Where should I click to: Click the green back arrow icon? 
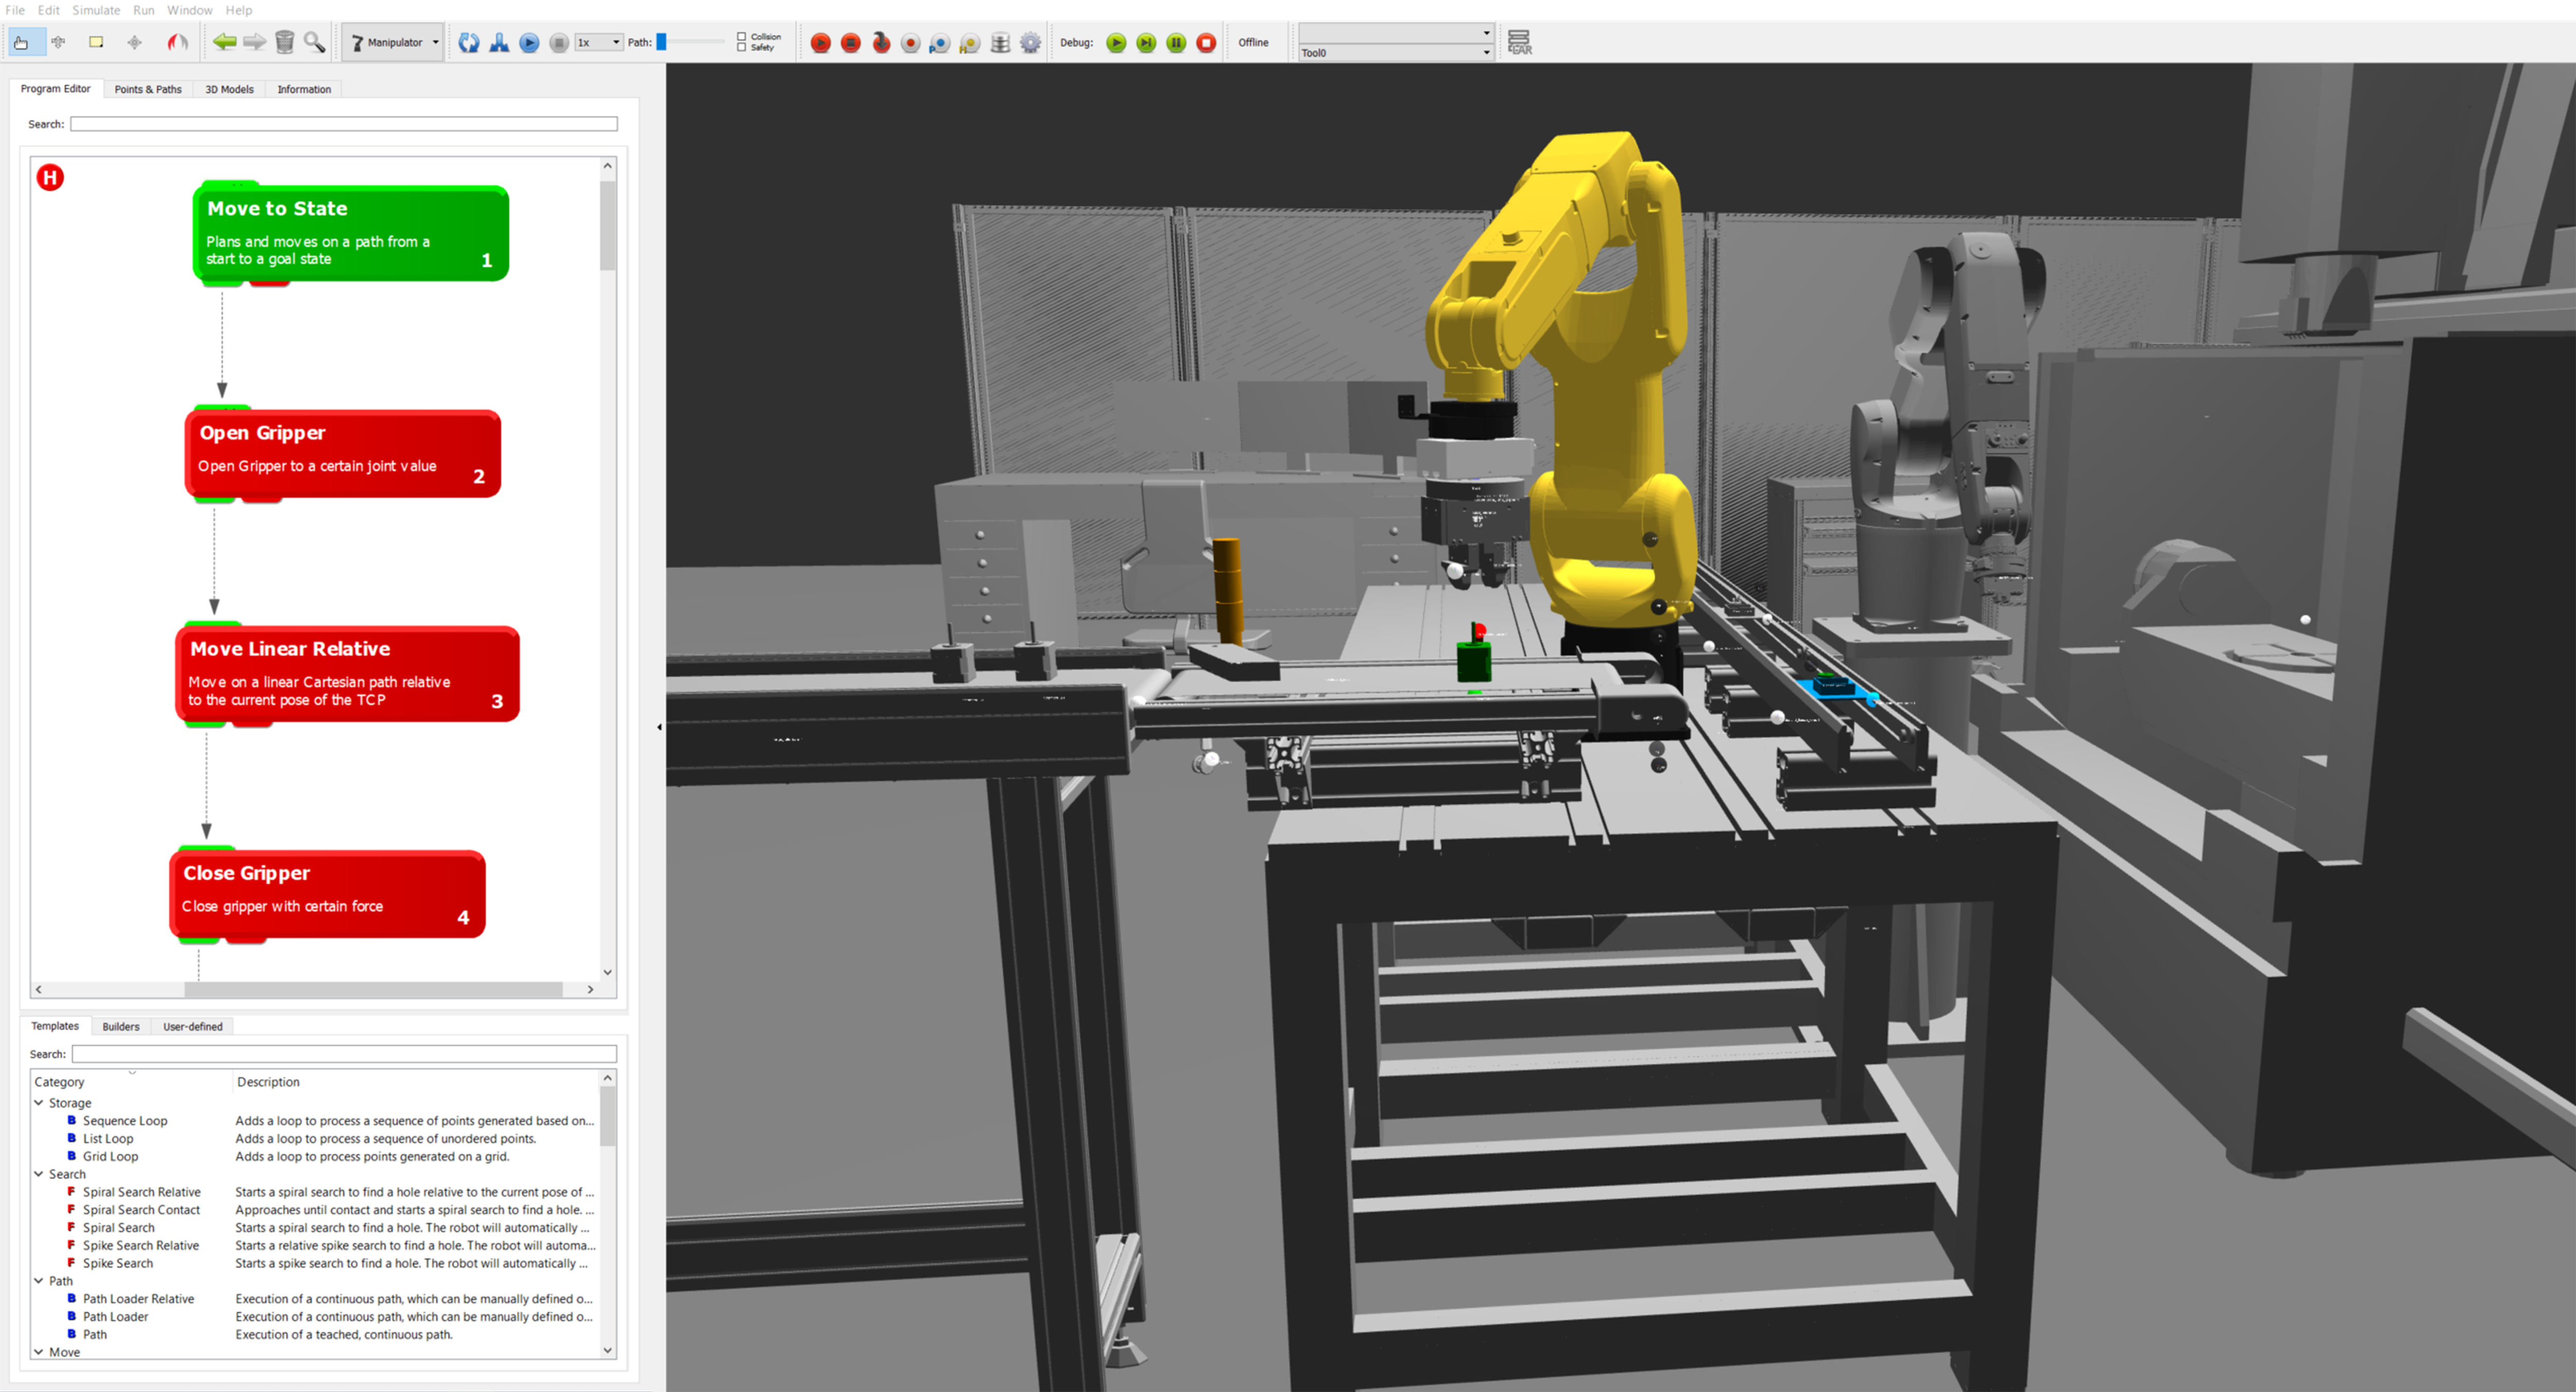pos(225,42)
